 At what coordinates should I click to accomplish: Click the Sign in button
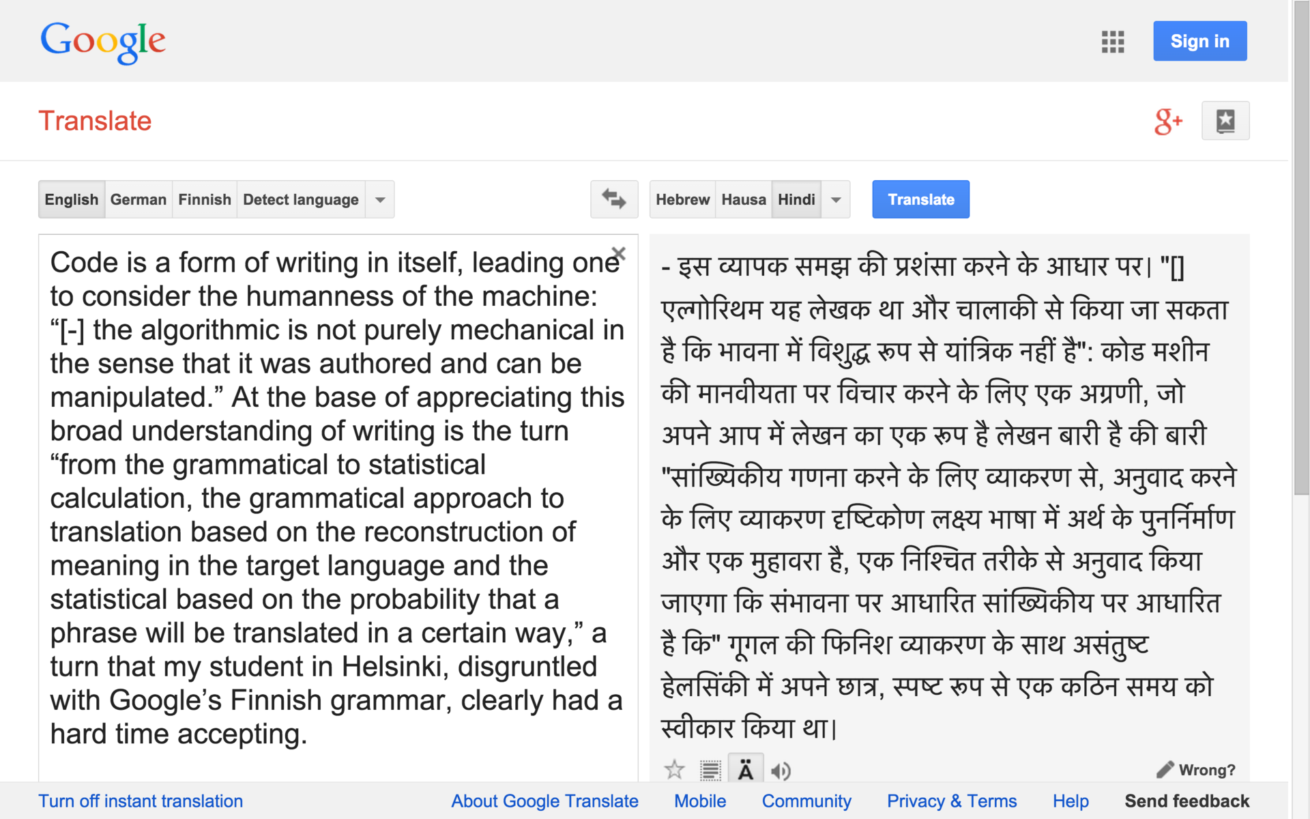[x=1199, y=42]
